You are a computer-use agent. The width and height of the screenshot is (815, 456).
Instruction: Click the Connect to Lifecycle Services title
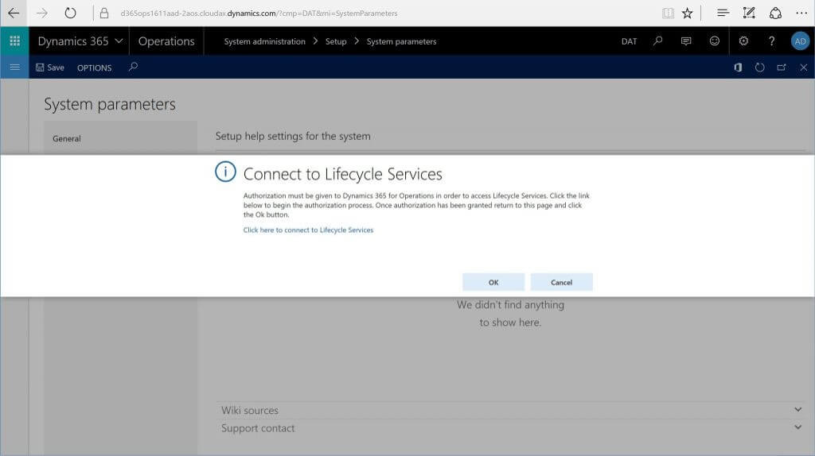342,174
